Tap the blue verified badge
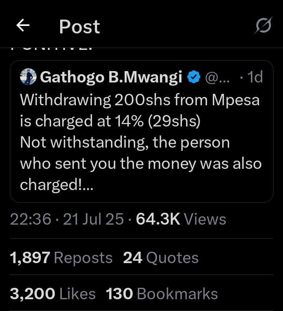The width and height of the screenshot is (283, 311). tap(194, 78)
